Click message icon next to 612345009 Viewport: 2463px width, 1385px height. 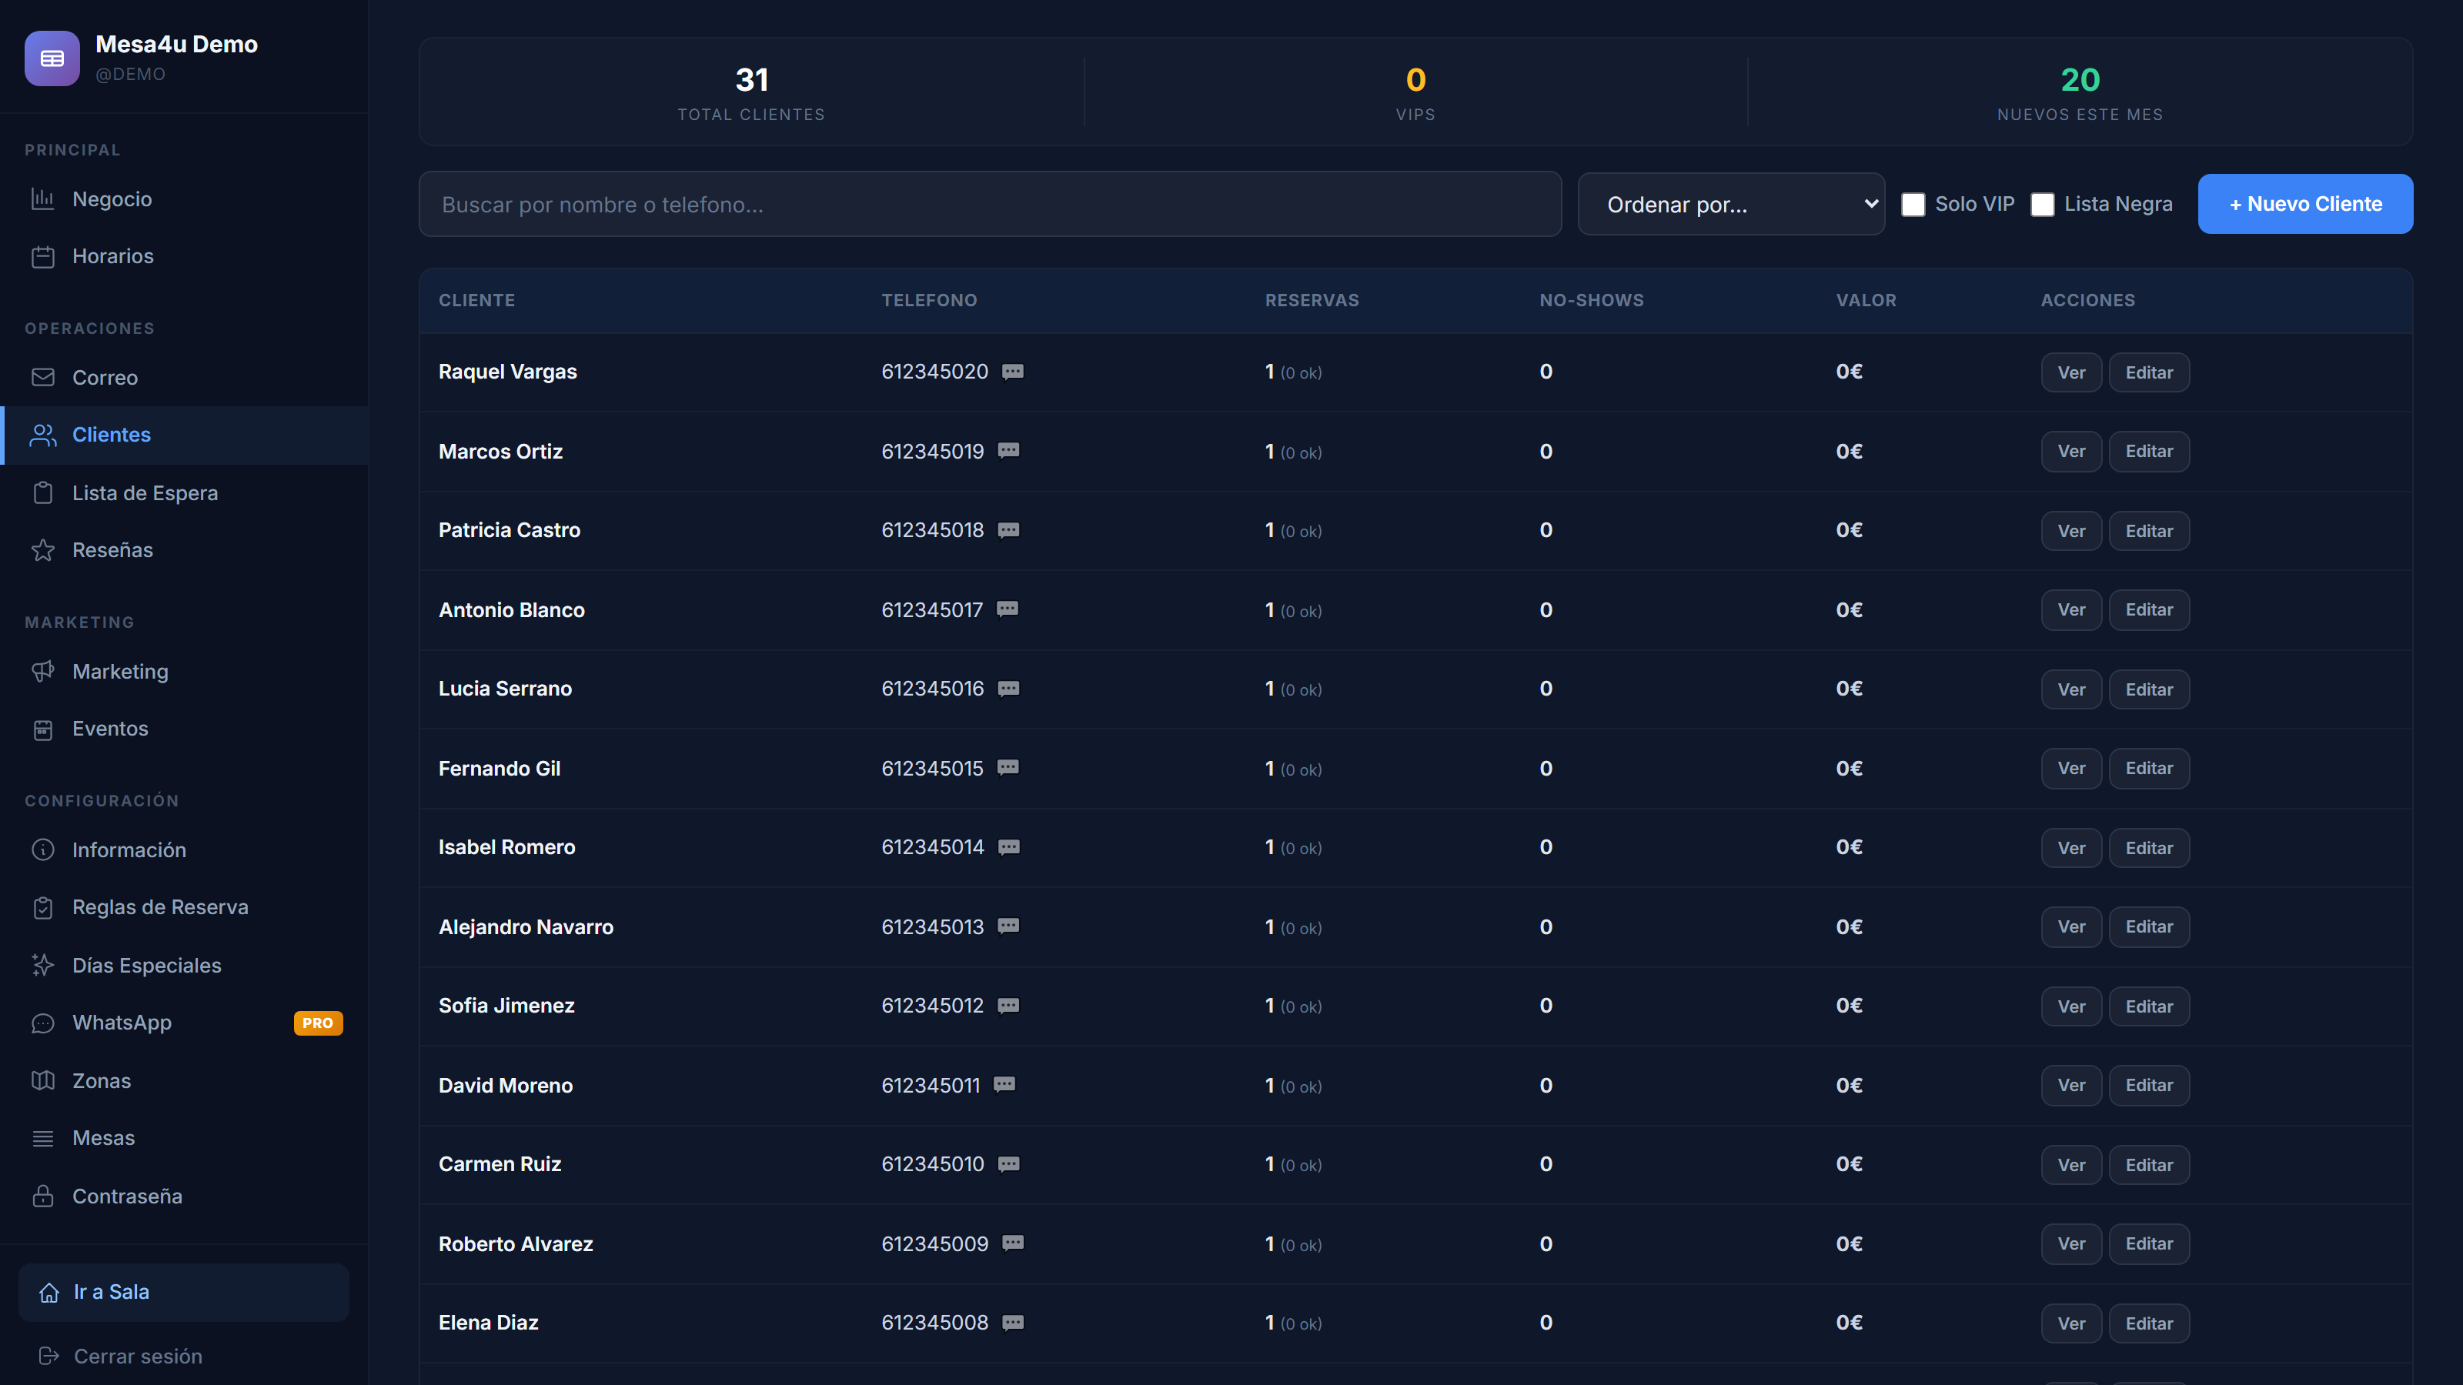(1013, 1243)
